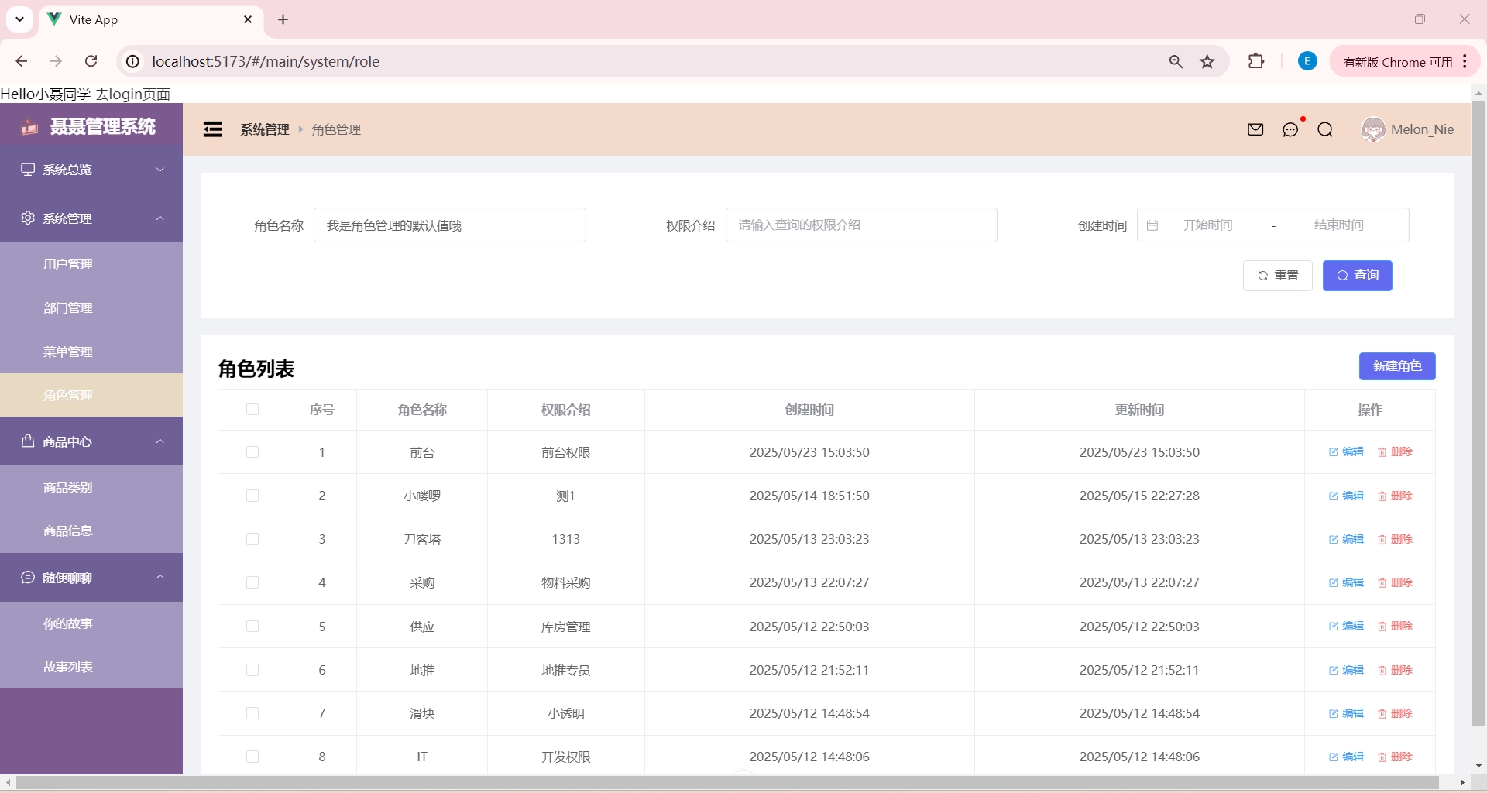Delete the 前台 role row
This screenshot has height=793, width=1487.
[x=1395, y=451]
